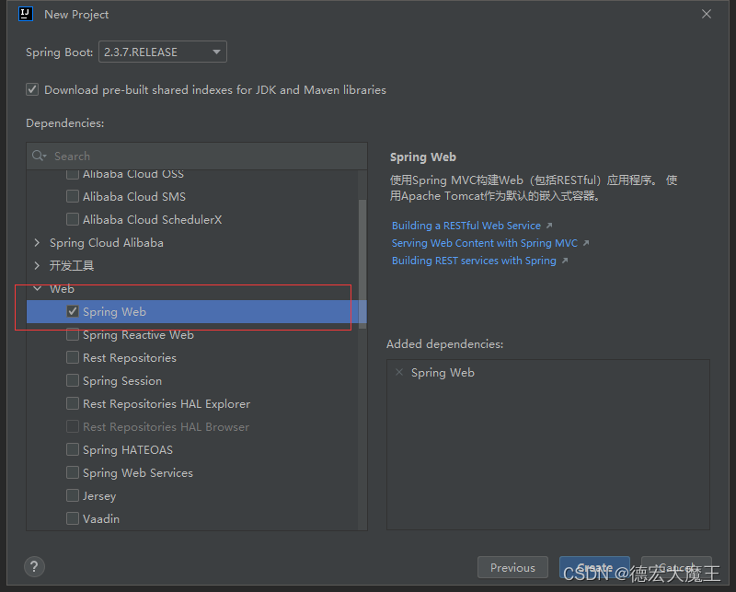Select the Jersey row label
Viewport: 736px width, 592px height.
99,495
